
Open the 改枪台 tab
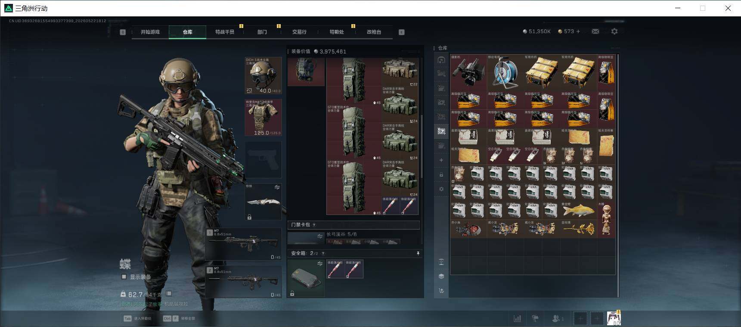point(374,32)
